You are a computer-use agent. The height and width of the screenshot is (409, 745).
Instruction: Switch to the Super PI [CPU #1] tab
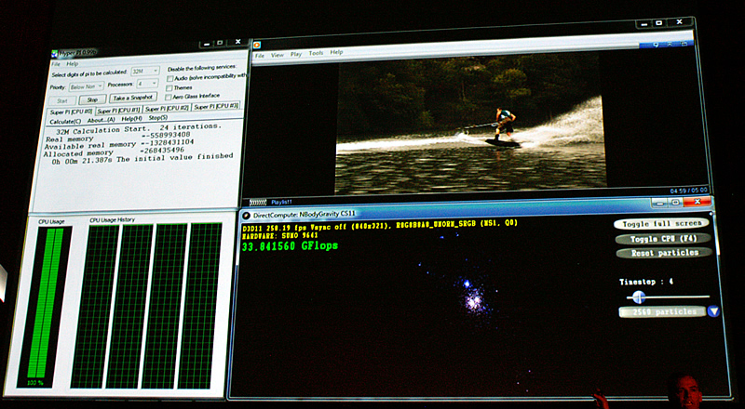pos(118,111)
